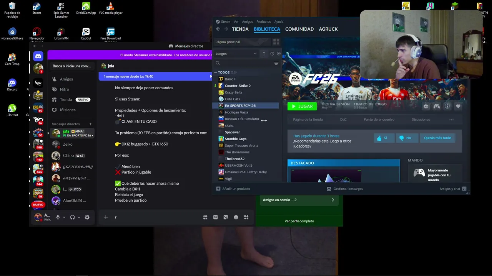The width and height of the screenshot is (492, 276).
Task: Open Página de la tienda link
Action: coord(308,120)
